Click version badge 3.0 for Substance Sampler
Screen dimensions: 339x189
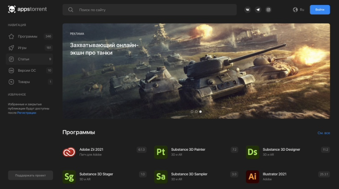click(234, 174)
